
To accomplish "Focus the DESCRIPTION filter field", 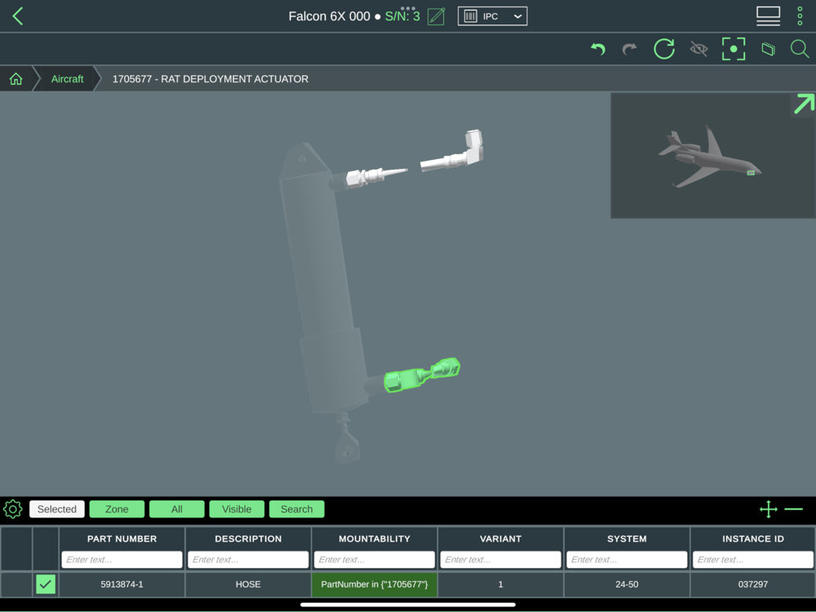I will tap(248, 560).
